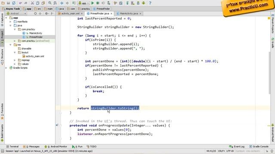This screenshot has height=154, width=275.
Task: Open the AVD Manager icon
Action: (x=133, y=3)
